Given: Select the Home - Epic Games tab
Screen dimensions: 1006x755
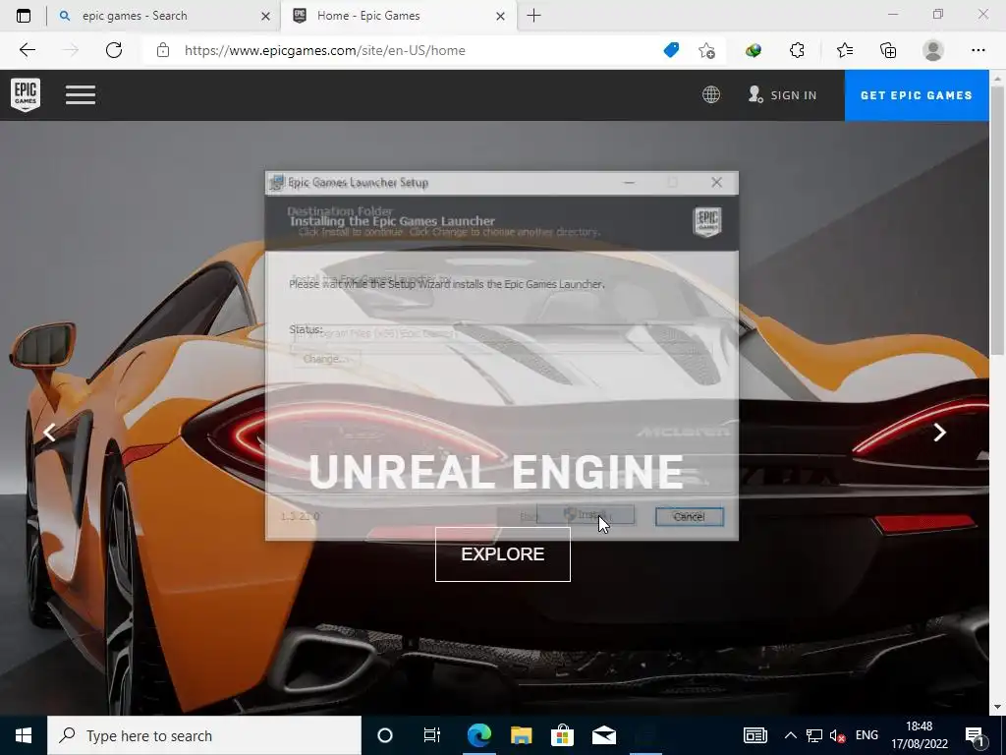Looking at the screenshot, I should (x=398, y=16).
